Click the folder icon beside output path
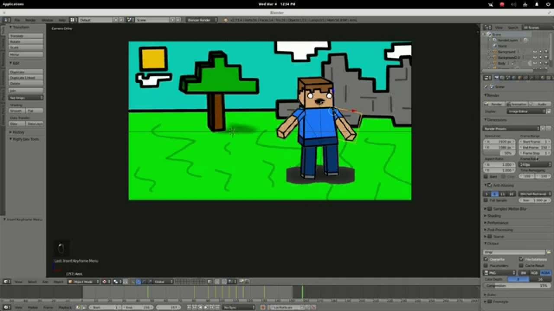 pos(548,252)
